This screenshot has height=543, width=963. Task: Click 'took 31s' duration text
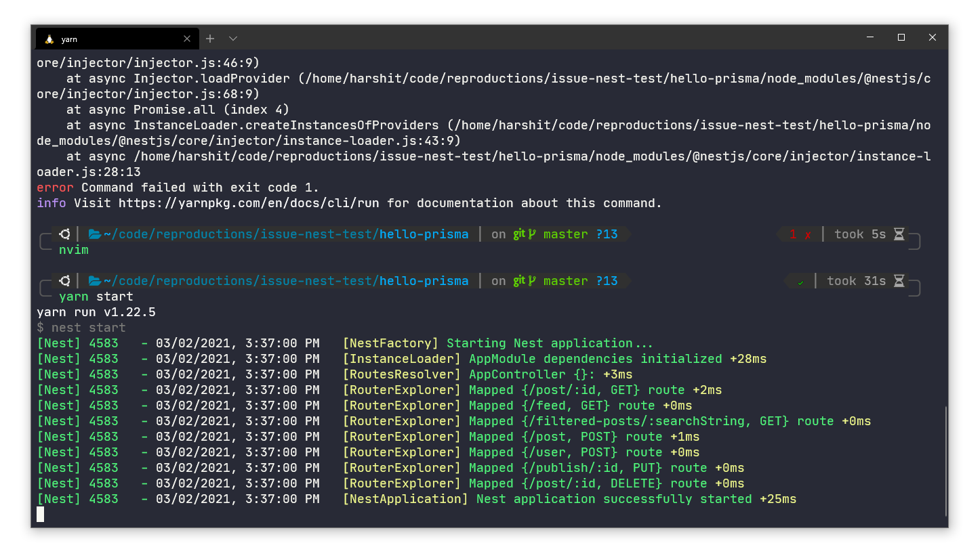pyautogui.click(x=857, y=281)
